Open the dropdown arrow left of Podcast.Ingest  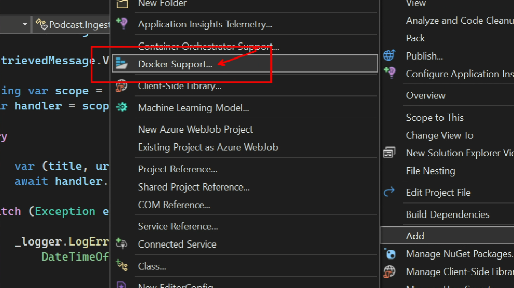click(x=25, y=24)
